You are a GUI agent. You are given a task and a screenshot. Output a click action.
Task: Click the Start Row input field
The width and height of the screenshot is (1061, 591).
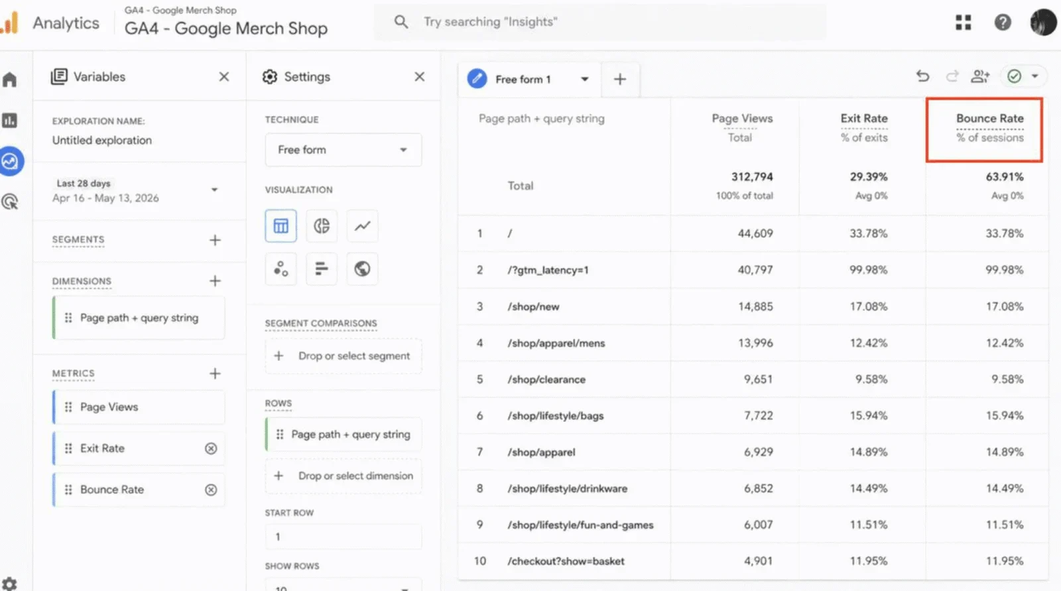(343, 537)
